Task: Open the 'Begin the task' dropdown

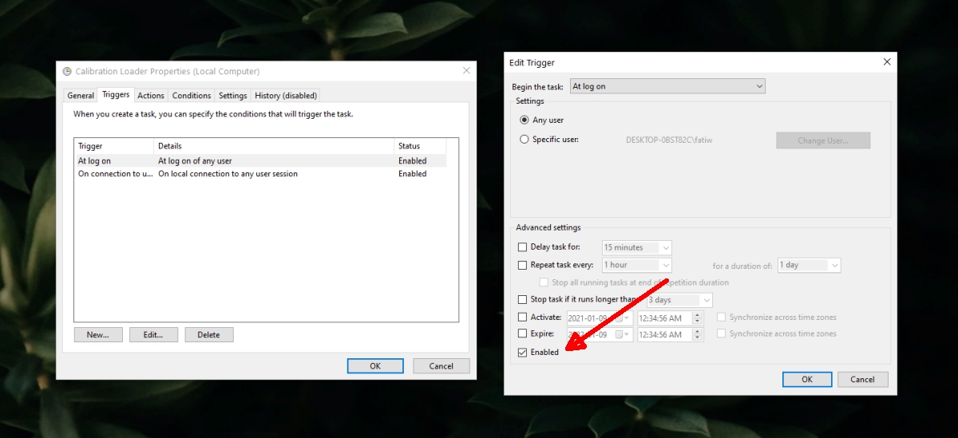Action: (667, 86)
